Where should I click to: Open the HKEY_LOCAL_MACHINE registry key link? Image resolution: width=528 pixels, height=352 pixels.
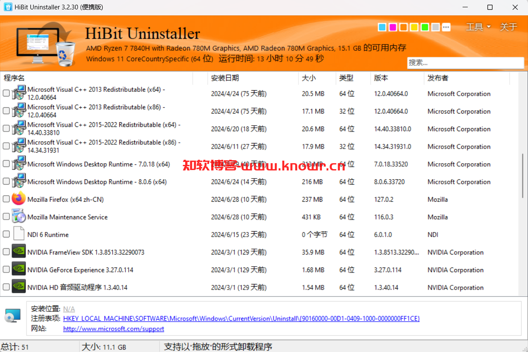tap(241, 319)
